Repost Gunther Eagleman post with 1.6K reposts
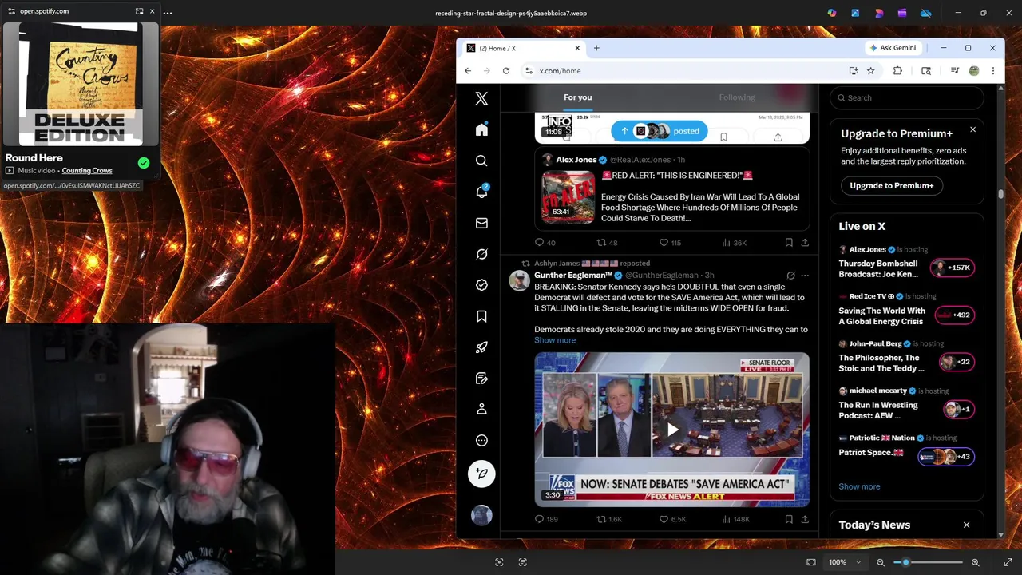This screenshot has height=575, width=1022. pyautogui.click(x=609, y=519)
